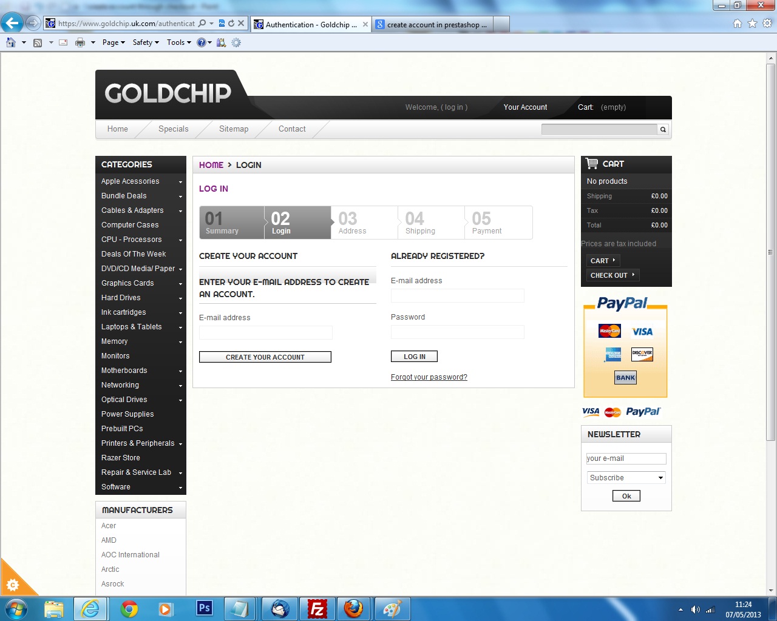Click the AMD manufacturer link

[x=109, y=540]
